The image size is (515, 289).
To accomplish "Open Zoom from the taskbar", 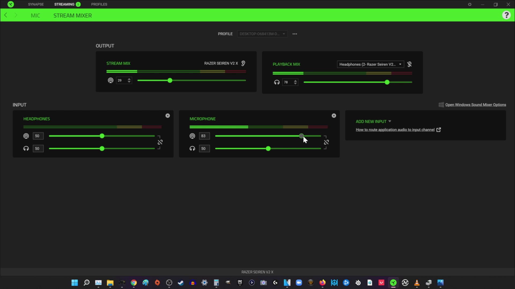I will pyautogui.click(x=299, y=283).
